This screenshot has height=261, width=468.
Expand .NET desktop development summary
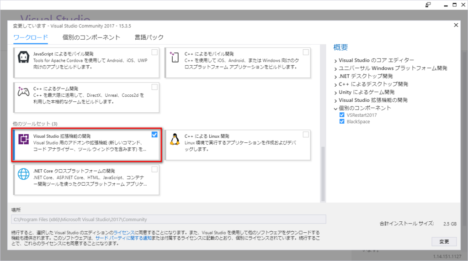(x=335, y=77)
